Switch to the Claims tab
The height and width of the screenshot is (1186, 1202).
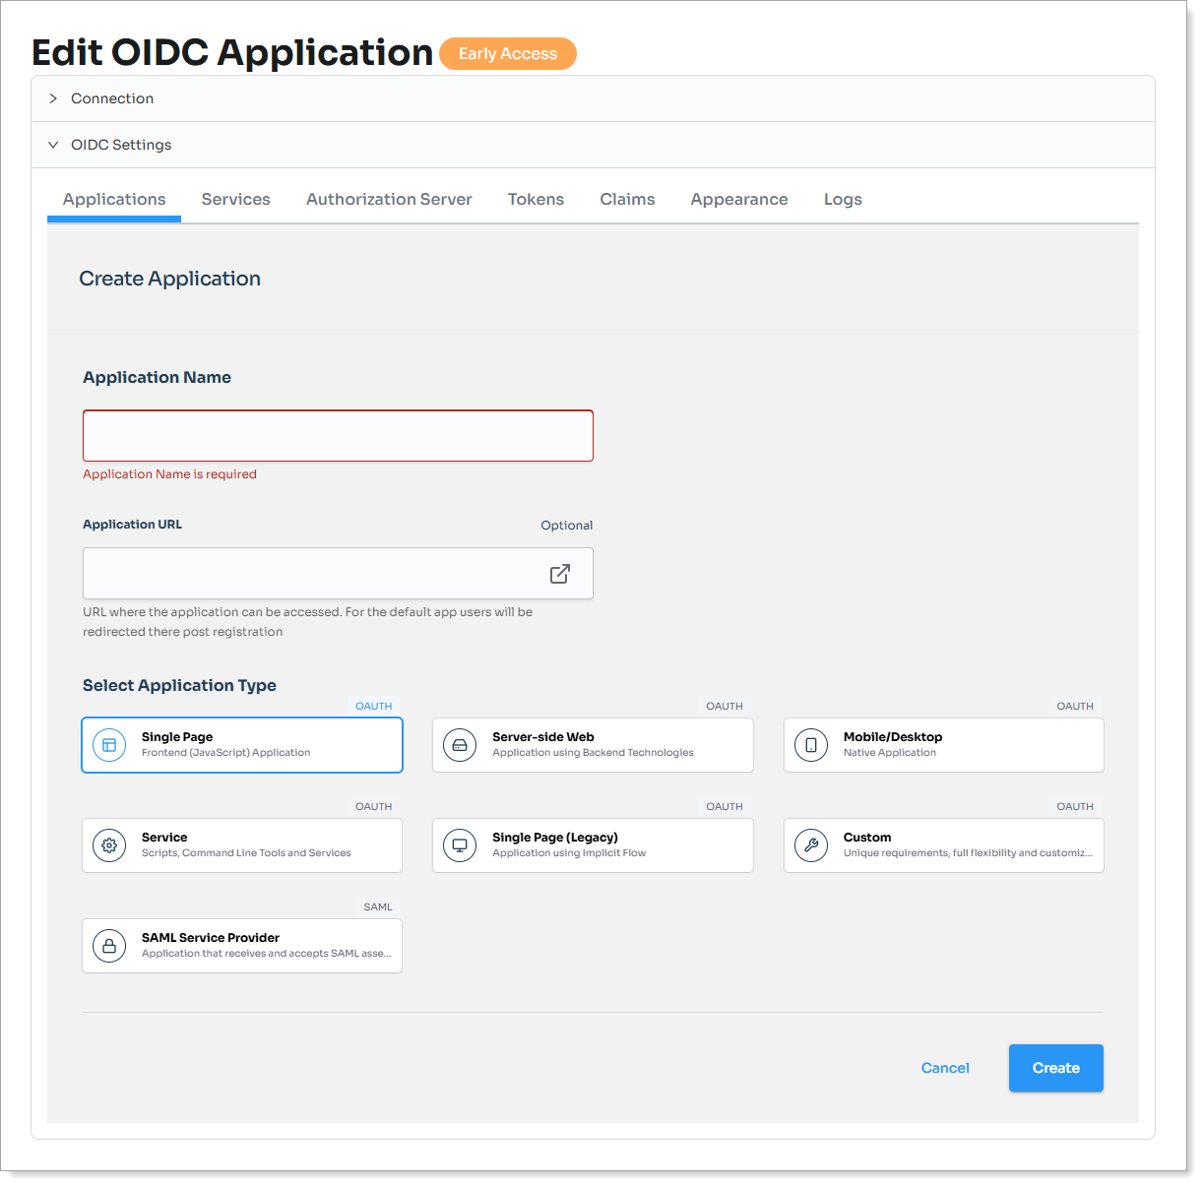click(627, 199)
